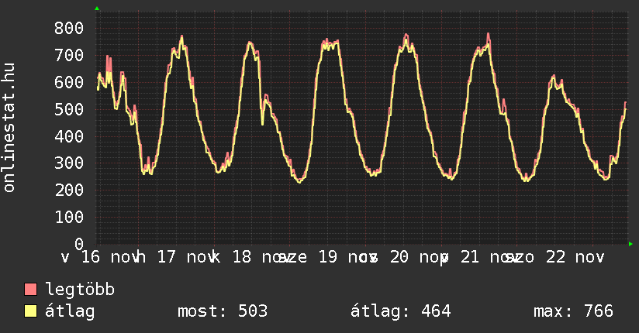Click the "max: 766" statistic text
Viewport: 639px width, 333px height.
click(573, 312)
